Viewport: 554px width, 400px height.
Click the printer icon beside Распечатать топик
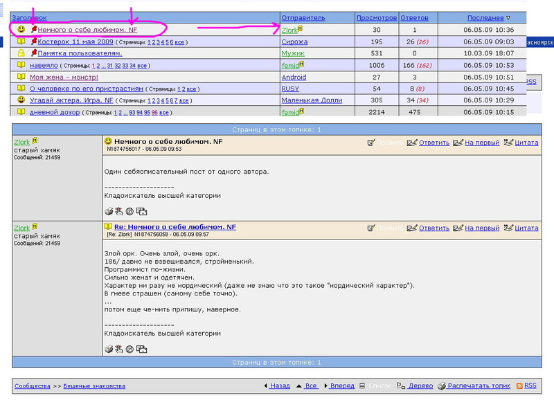(440, 385)
